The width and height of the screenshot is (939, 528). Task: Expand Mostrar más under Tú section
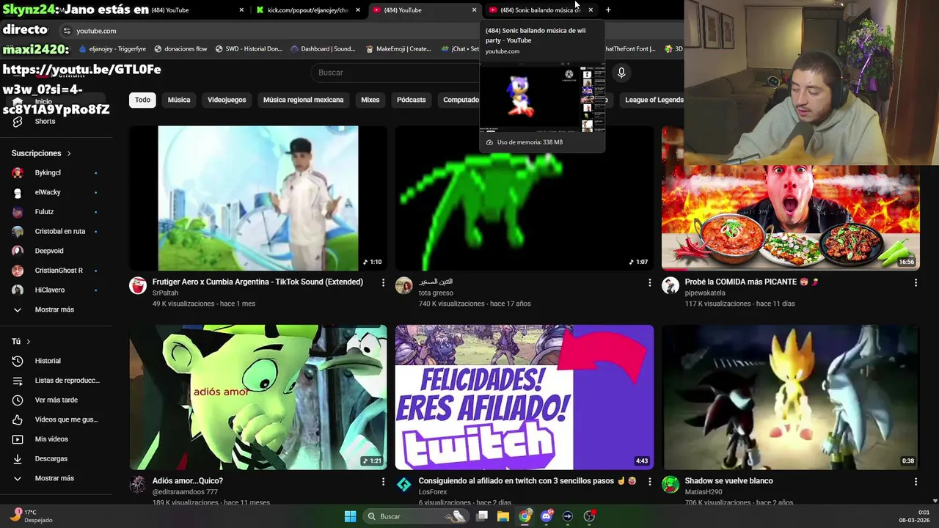click(56, 478)
